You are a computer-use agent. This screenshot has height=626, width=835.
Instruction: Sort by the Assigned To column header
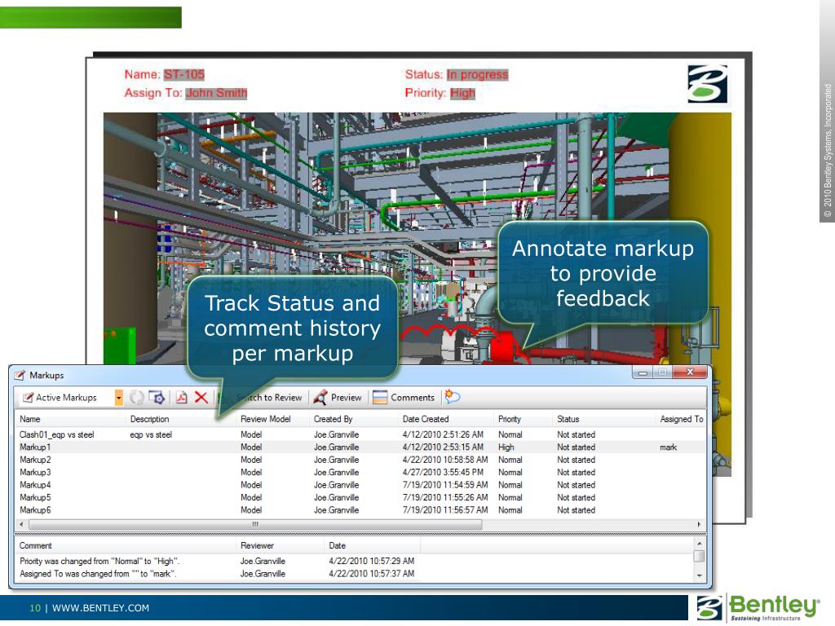[681, 419]
